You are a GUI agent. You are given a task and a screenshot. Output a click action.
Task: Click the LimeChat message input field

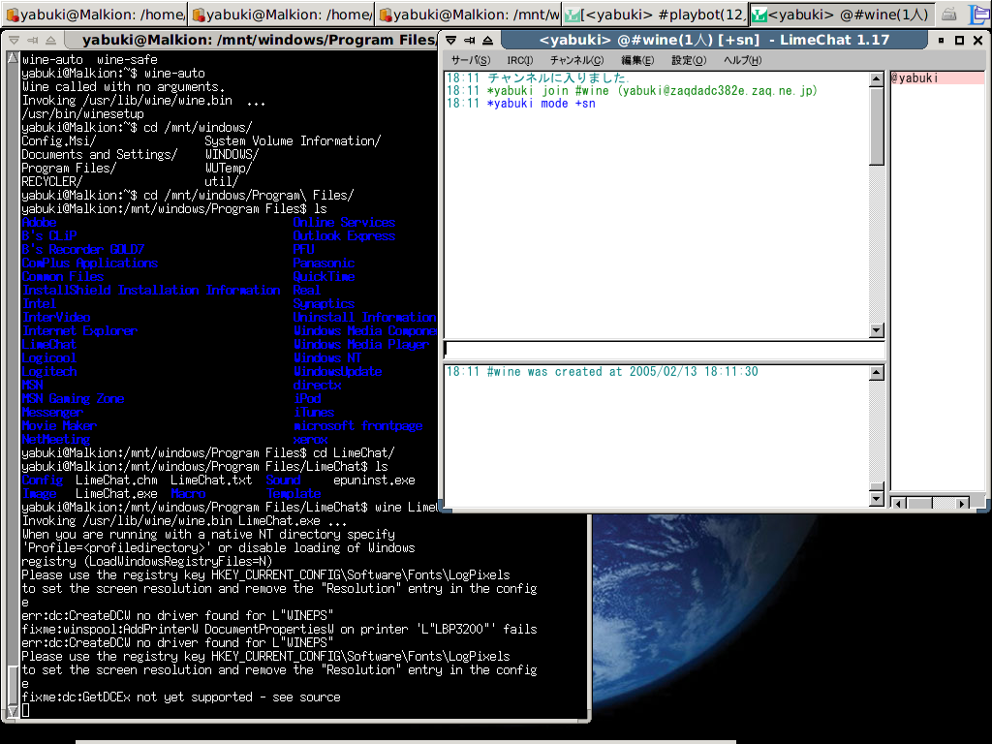665,349
